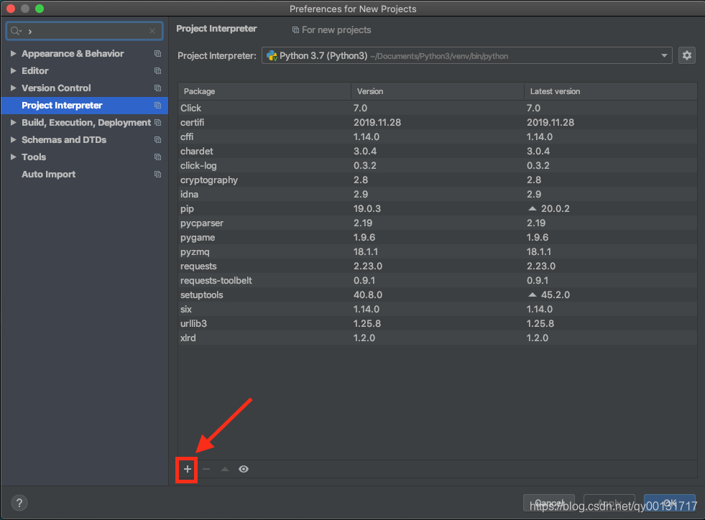Click upgrade arrow in pip latest version

pyautogui.click(x=533, y=208)
